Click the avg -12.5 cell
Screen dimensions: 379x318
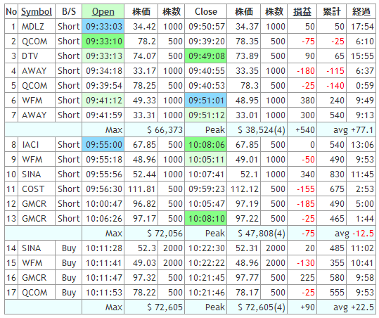(346, 233)
